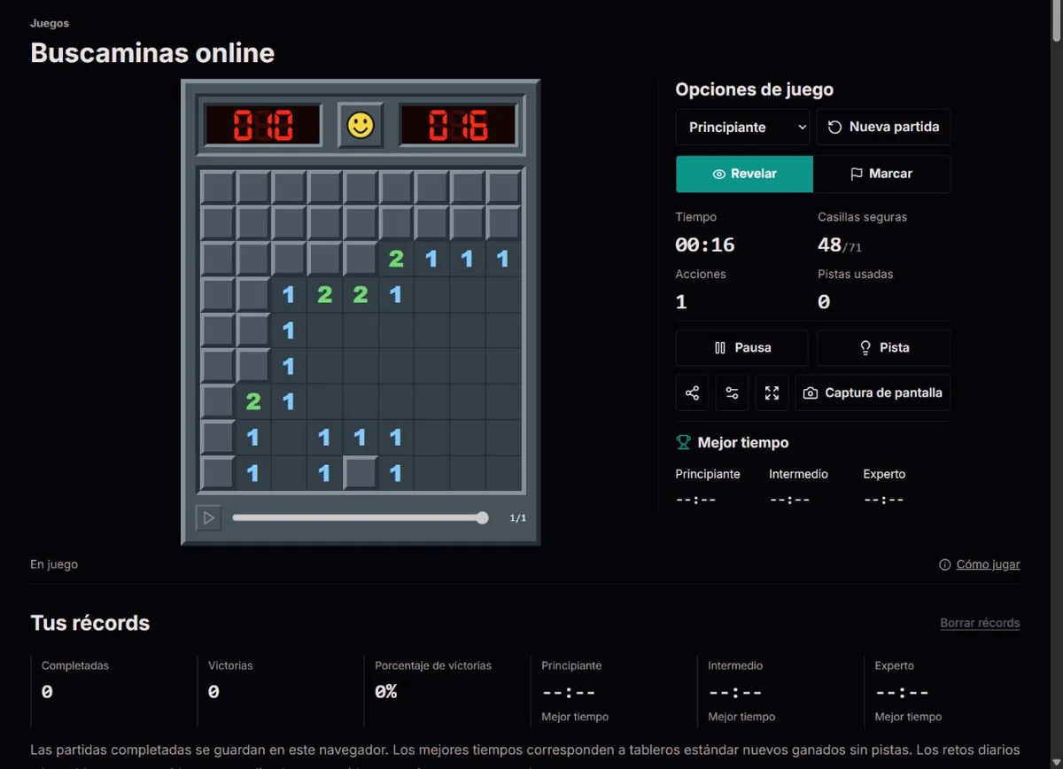Open the Cómo jugar help link
The width and height of the screenshot is (1063, 769).
click(988, 564)
